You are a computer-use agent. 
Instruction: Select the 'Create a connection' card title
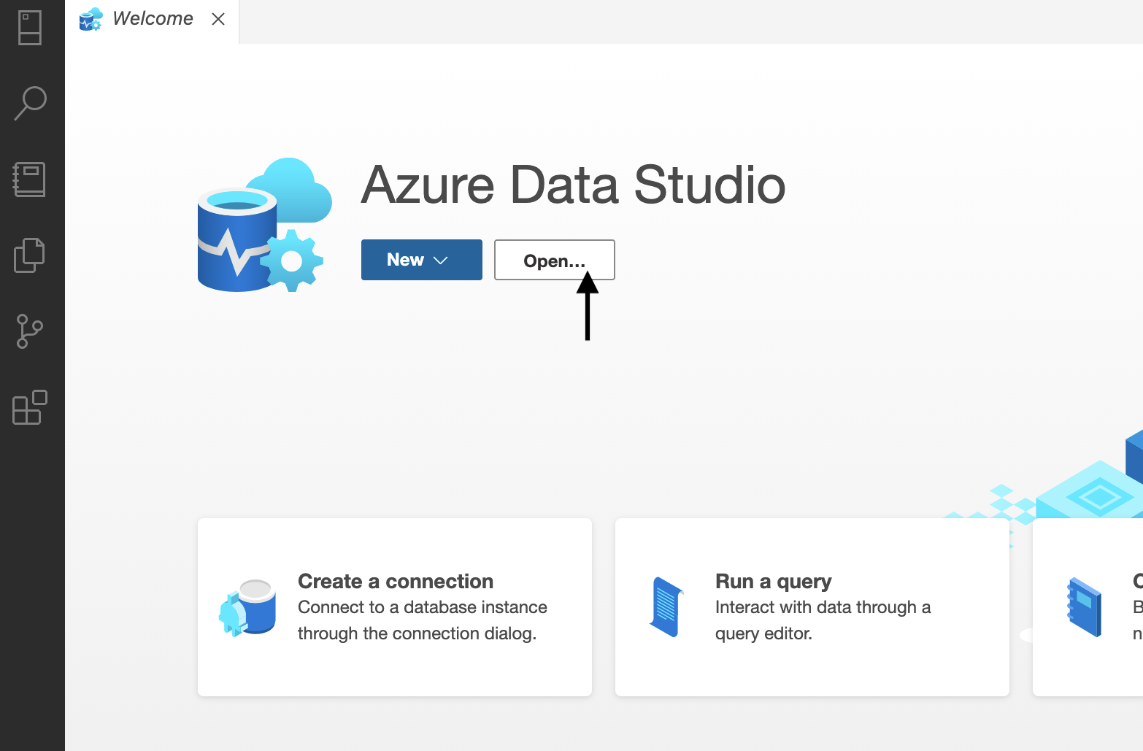tap(395, 581)
